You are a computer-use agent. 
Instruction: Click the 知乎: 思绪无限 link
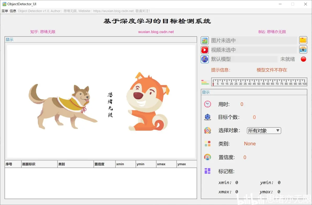43,32
